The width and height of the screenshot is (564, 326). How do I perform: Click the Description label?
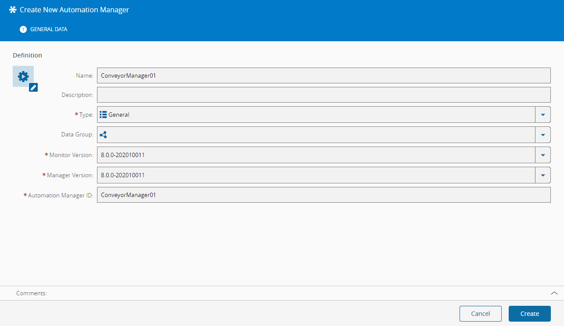(77, 95)
